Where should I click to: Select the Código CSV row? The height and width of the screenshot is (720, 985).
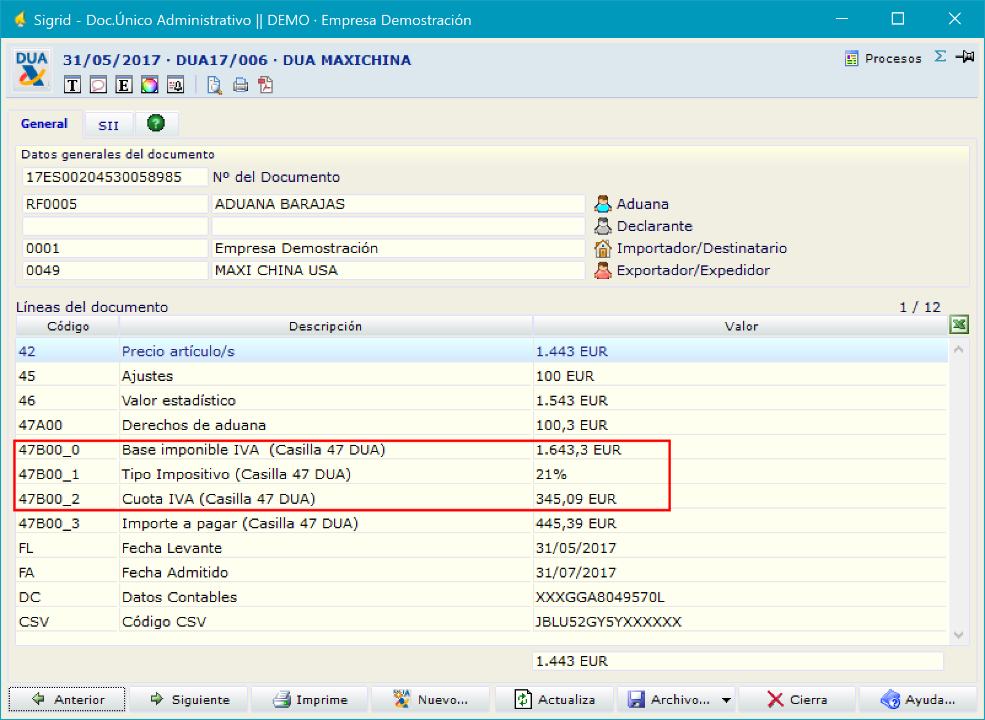[482, 622]
